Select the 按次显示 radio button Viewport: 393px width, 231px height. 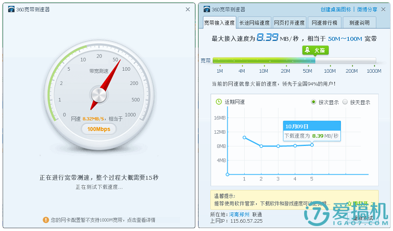coord(313,102)
